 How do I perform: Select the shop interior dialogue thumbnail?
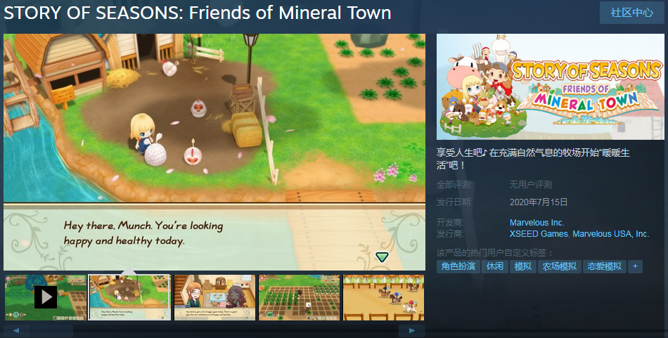pyautogui.click(x=214, y=297)
